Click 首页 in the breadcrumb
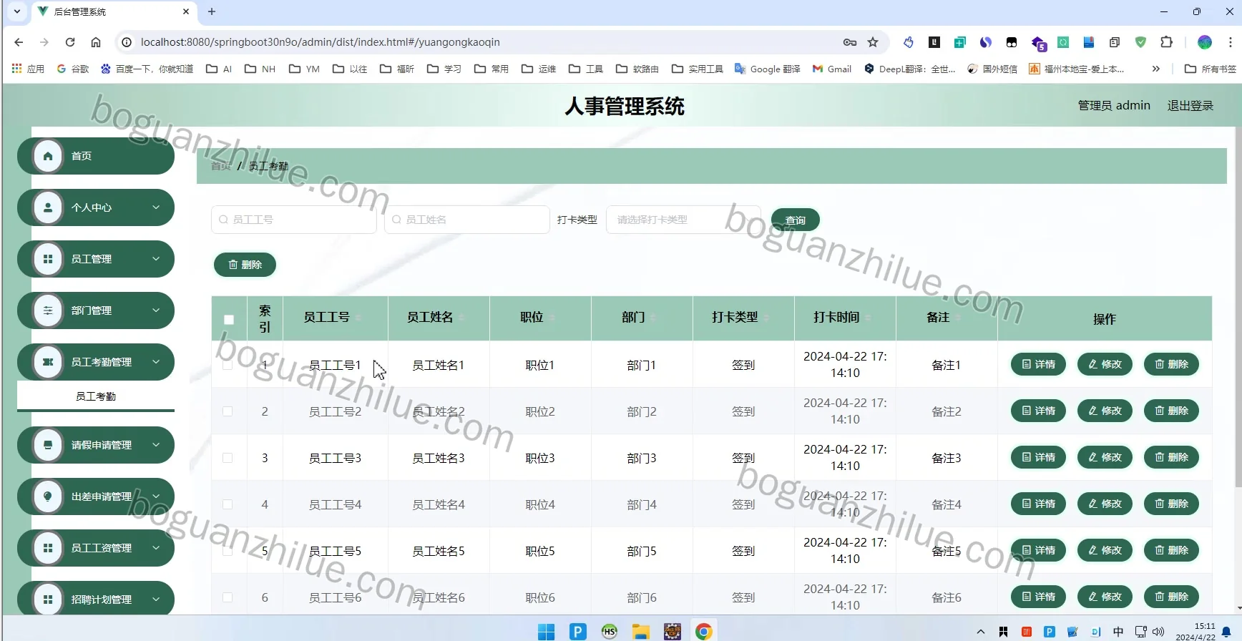1242x641 pixels. 221,166
